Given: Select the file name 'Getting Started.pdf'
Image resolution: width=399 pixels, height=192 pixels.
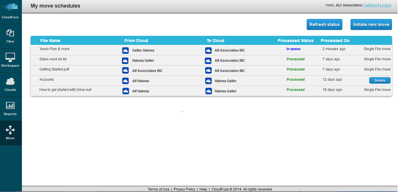Looking at the screenshot, I should tap(54, 69).
